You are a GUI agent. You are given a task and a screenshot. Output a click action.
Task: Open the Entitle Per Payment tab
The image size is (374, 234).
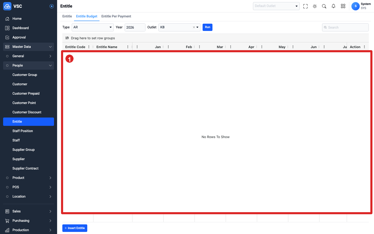(116, 16)
